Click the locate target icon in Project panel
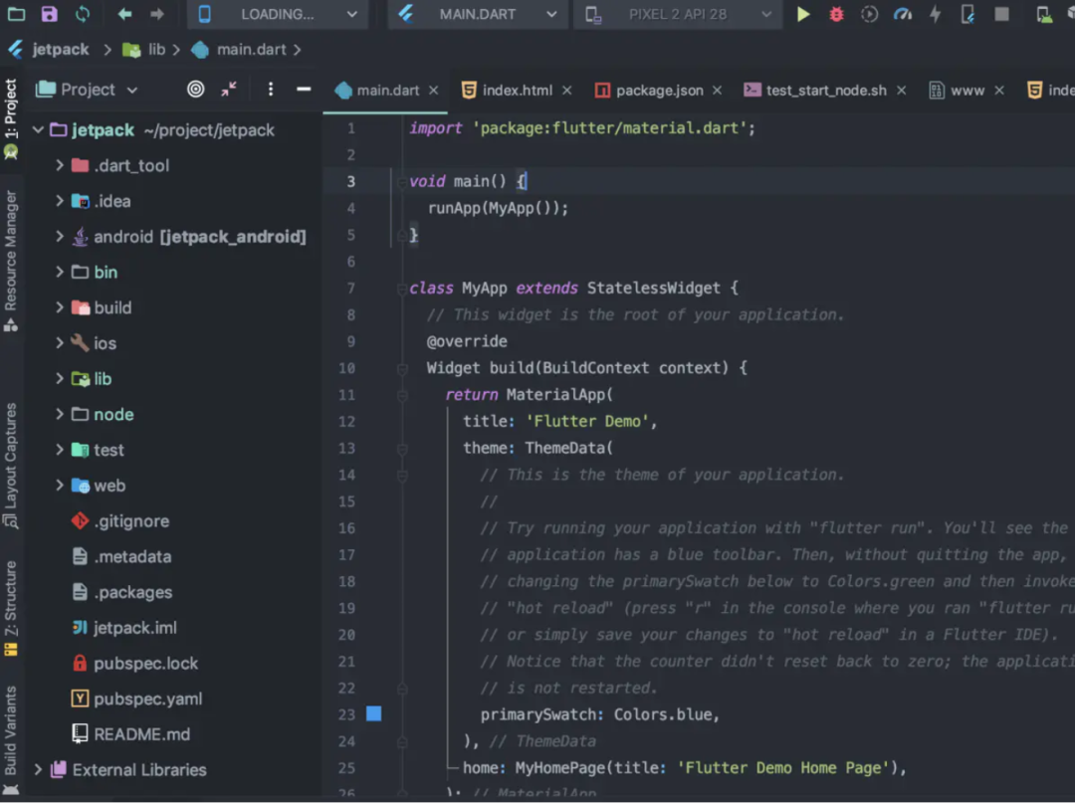This screenshot has width=1075, height=804. 196,90
